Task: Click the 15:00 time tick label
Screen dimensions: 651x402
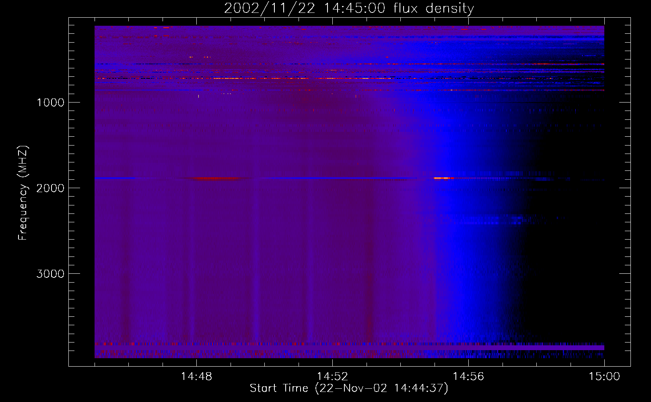Action: [604, 377]
